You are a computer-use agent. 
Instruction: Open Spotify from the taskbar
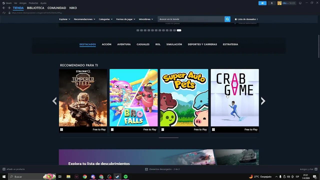tap(125, 177)
